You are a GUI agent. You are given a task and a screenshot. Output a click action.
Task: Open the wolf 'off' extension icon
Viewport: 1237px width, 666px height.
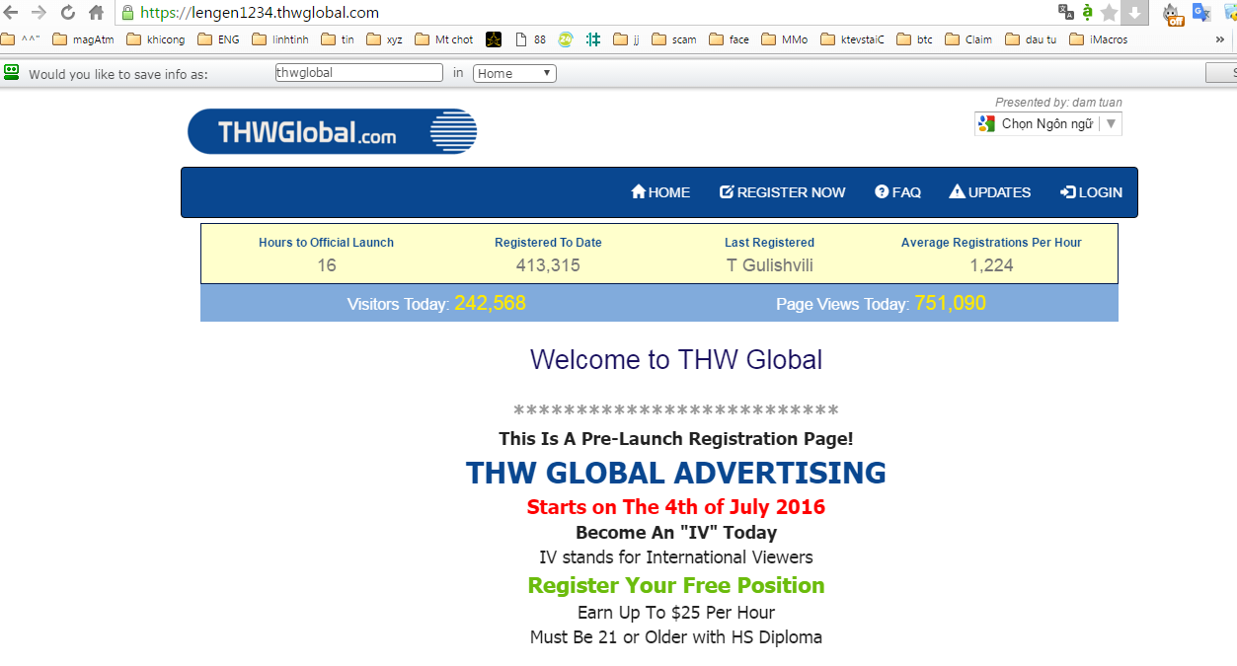point(1173,13)
